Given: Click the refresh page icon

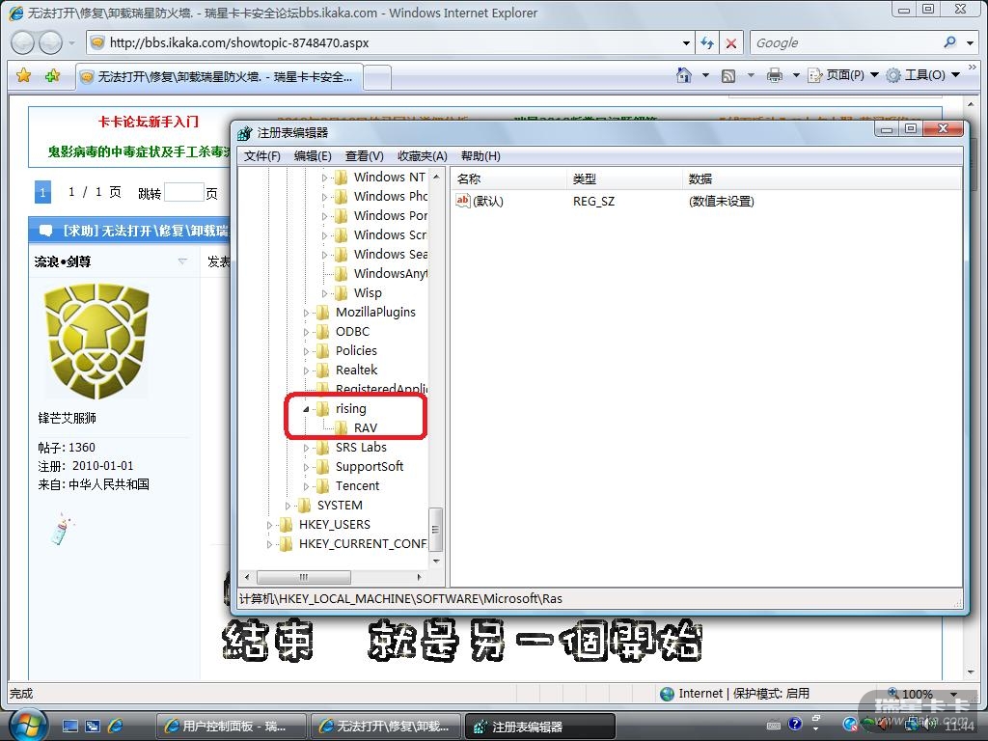Looking at the screenshot, I should click(x=707, y=42).
